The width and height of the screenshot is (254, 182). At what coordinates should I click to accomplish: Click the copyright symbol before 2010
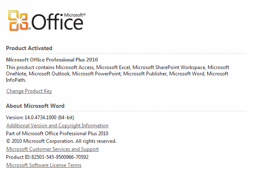pos(8,141)
